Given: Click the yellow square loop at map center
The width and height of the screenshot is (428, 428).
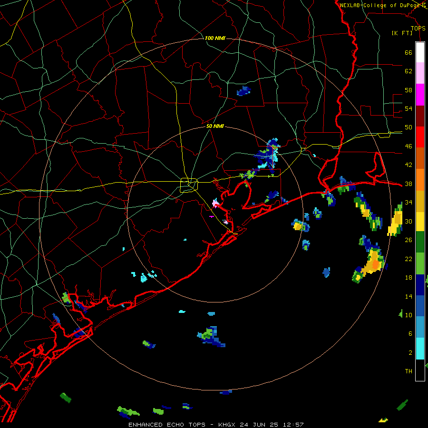Looking at the screenshot, I should [x=189, y=185].
